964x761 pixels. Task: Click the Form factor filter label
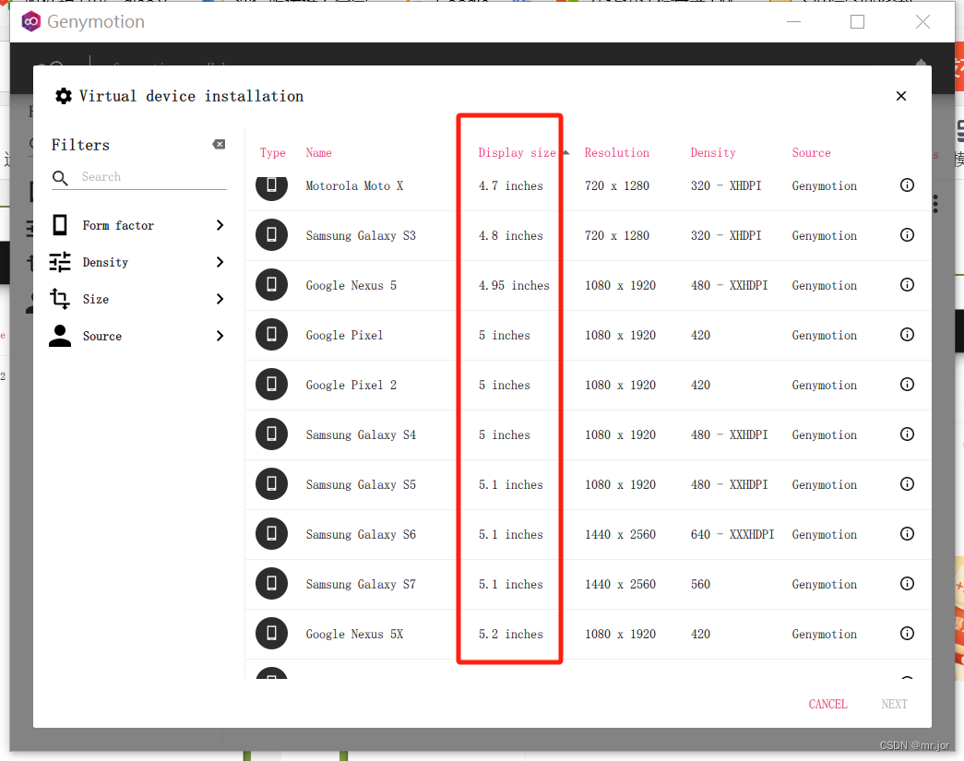pyautogui.click(x=118, y=225)
